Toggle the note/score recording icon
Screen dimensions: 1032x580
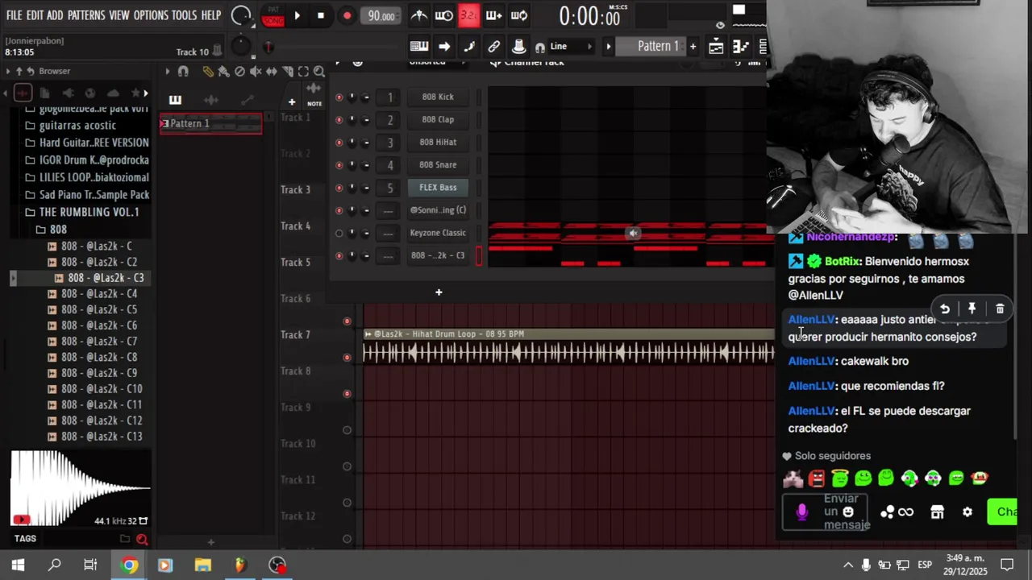click(469, 47)
